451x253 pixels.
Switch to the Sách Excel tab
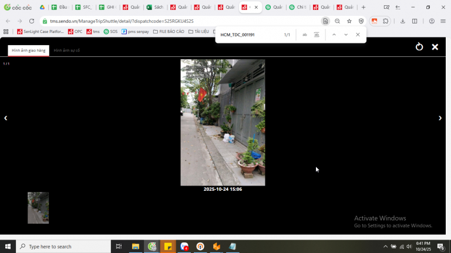[154, 7]
